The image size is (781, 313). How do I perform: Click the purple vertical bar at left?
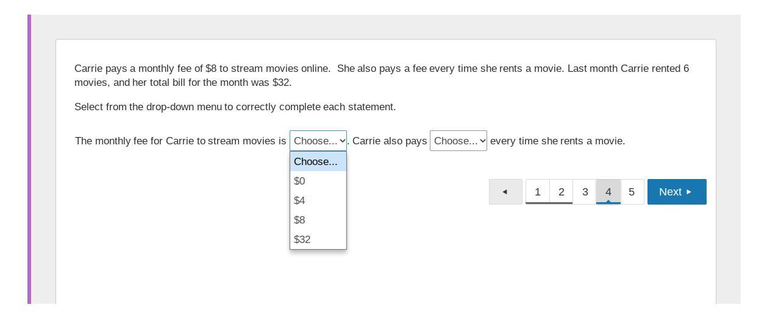pos(29,158)
